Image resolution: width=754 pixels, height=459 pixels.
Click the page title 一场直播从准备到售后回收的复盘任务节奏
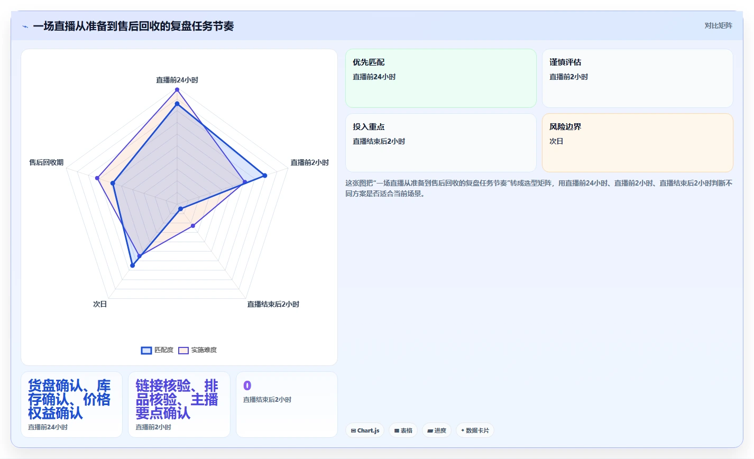pyautogui.click(x=133, y=26)
